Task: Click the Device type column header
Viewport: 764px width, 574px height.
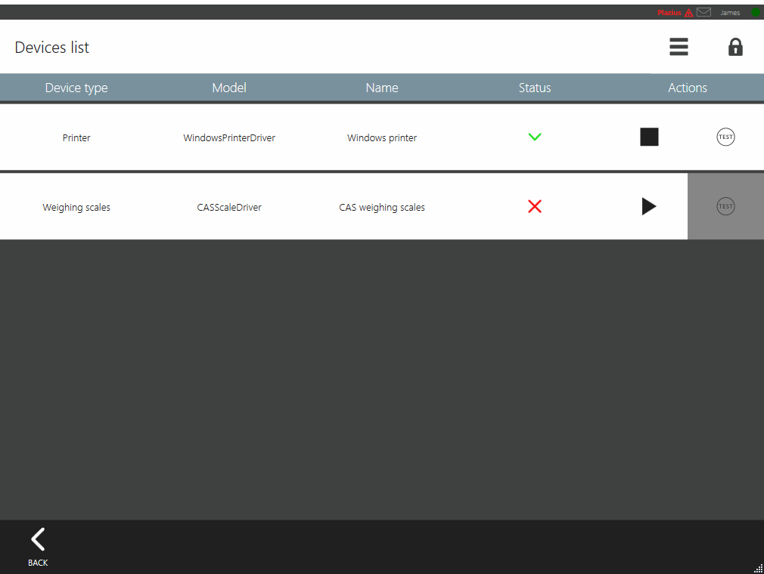Action: pyautogui.click(x=76, y=88)
